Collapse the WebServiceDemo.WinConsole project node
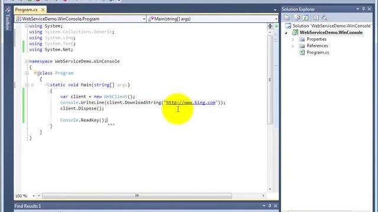The width and height of the screenshot is (378, 212). click(x=286, y=33)
